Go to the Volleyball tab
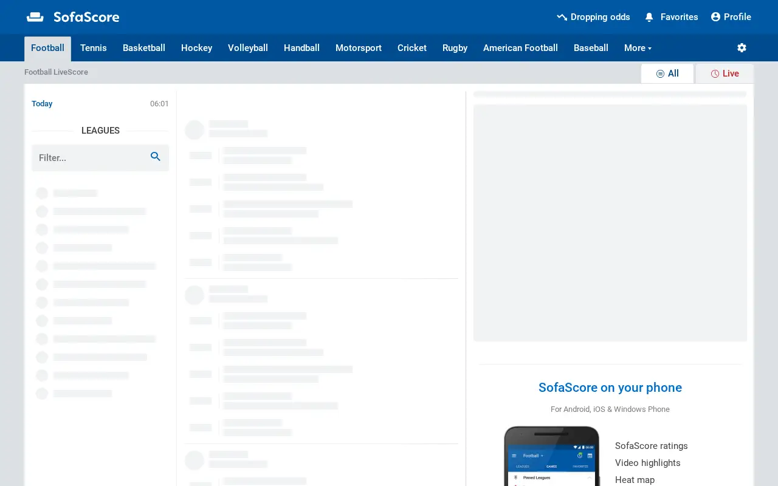The image size is (778, 486). coord(248,48)
